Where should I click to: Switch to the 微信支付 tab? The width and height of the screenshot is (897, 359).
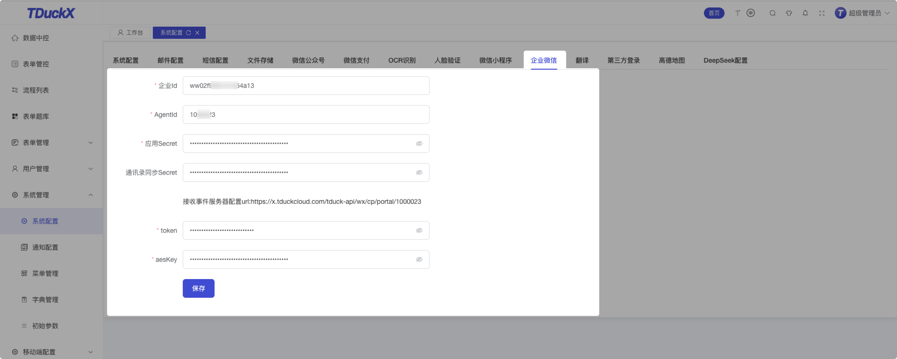point(357,60)
